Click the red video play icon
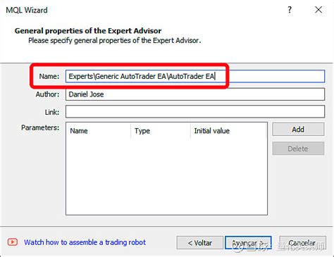 (x=13, y=242)
